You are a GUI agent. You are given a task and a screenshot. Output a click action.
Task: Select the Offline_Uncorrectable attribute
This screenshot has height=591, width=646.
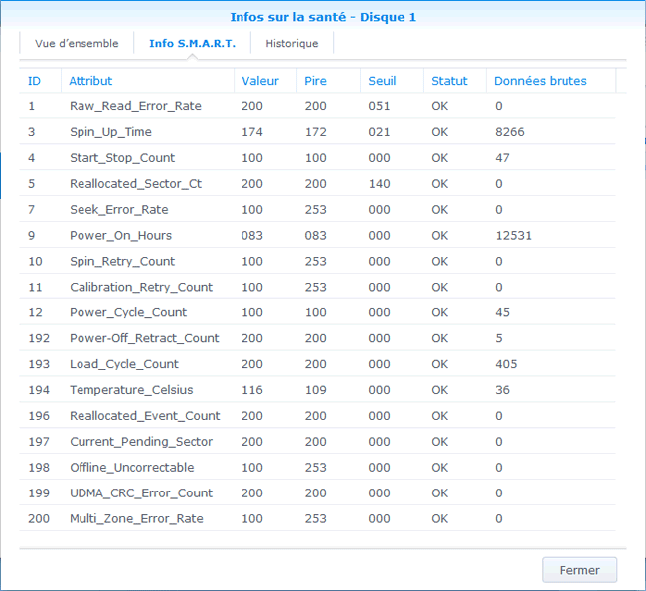click(131, 468)
